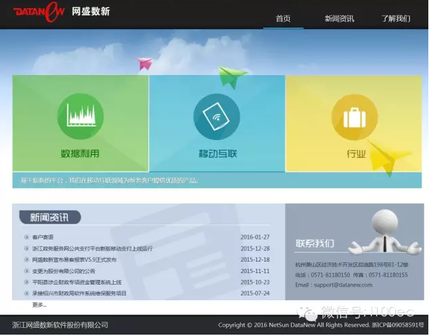Click the date 2015-10-23
This screenshot has width=429, height=336.
[x=255, y=282]
